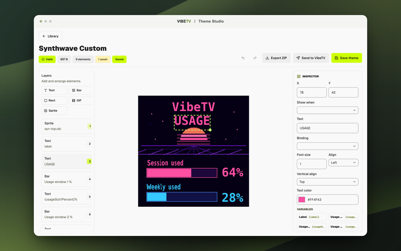Click the X position field
Screen dimensions: 401x251
coord(312,92)
